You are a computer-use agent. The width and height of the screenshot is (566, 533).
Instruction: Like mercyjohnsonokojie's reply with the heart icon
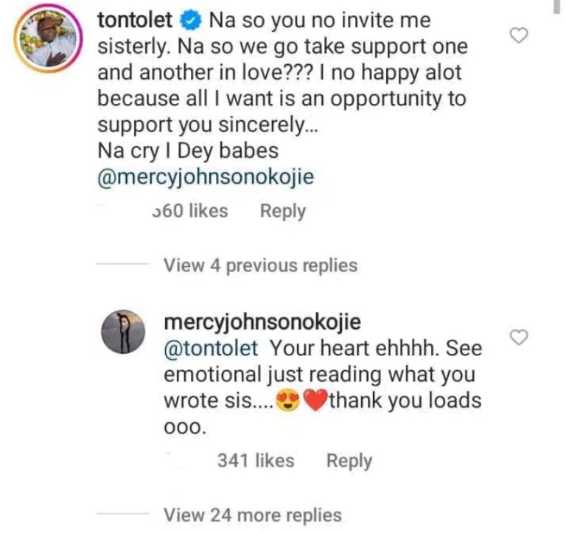520,338
